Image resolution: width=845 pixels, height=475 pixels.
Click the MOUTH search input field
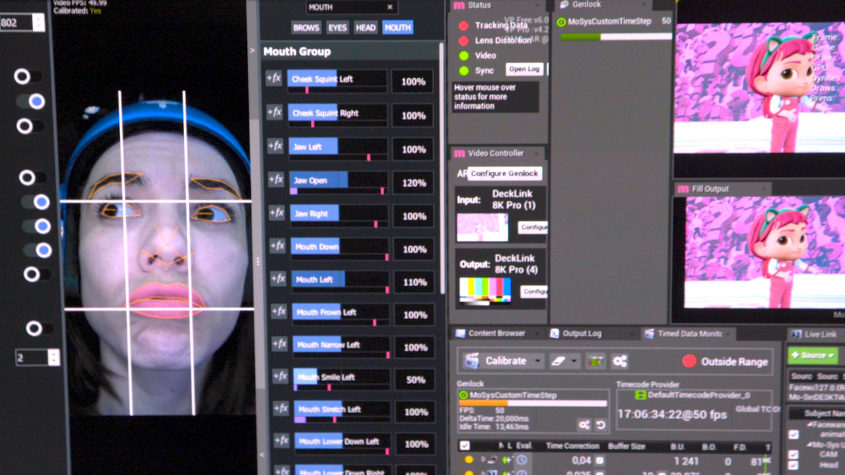point(352,7)
